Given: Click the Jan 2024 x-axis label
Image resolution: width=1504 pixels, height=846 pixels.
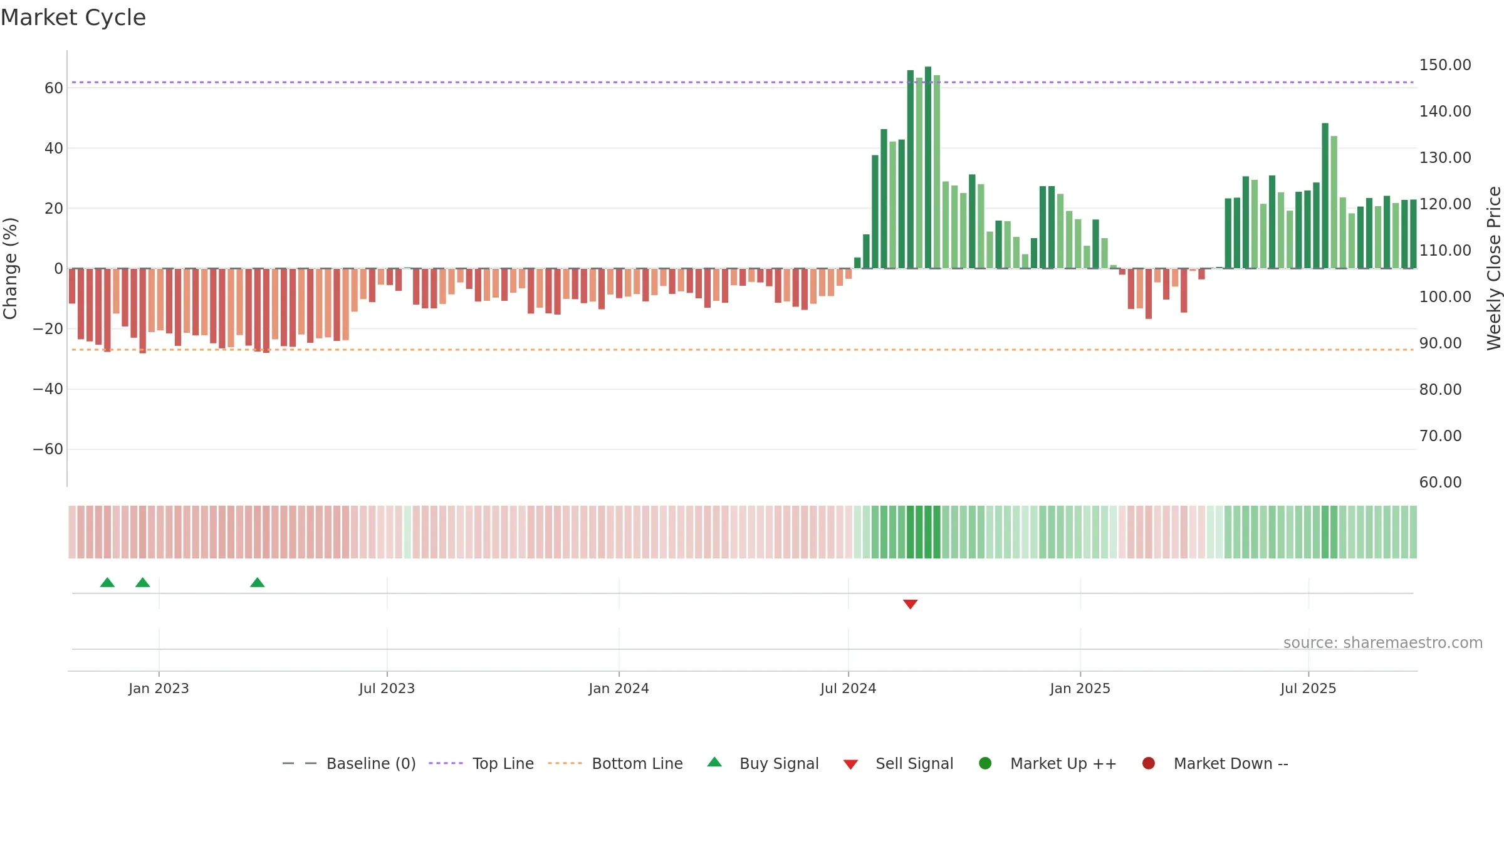Looking at the screenshot, I should (x=619, y=688).
